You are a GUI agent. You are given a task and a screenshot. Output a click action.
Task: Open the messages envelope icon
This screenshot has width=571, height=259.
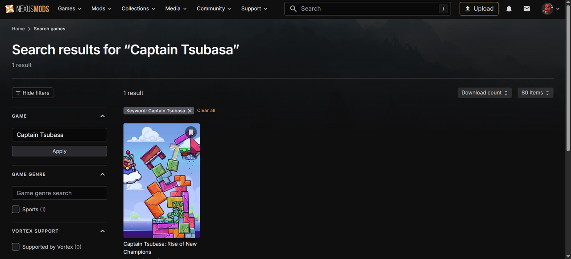pos(527,8)
